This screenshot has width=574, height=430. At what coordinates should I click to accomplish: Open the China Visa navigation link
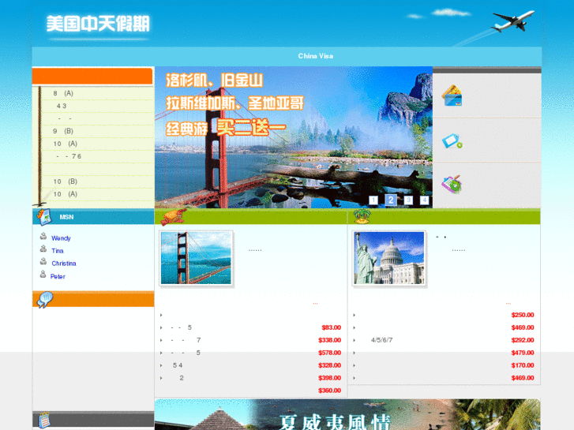[316, 56]
